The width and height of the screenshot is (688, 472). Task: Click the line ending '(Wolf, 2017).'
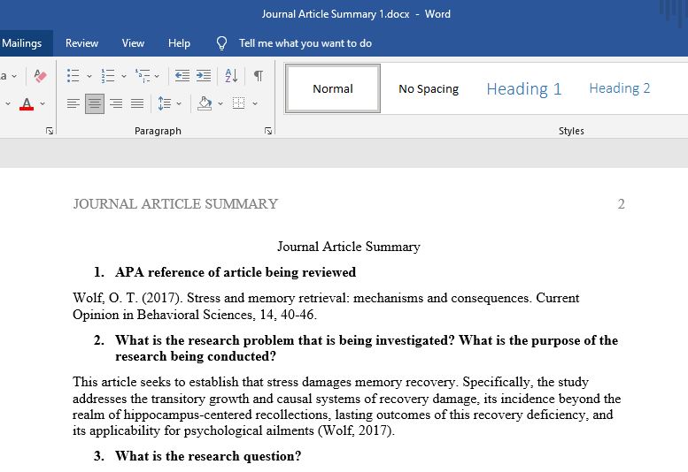234,430
